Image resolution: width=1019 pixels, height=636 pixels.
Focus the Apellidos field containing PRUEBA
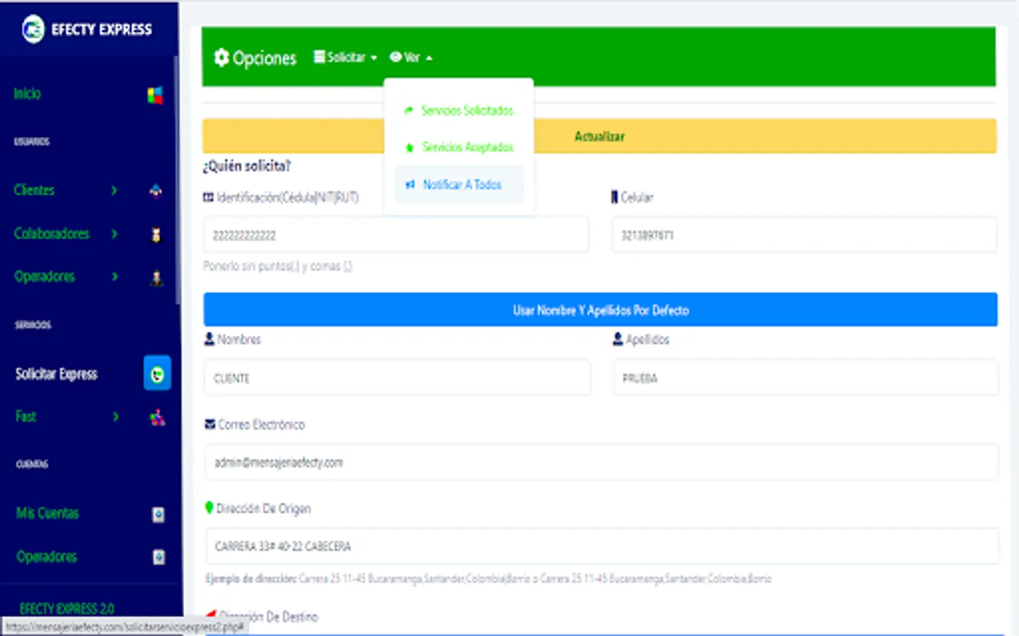click(x=805, y=378)
